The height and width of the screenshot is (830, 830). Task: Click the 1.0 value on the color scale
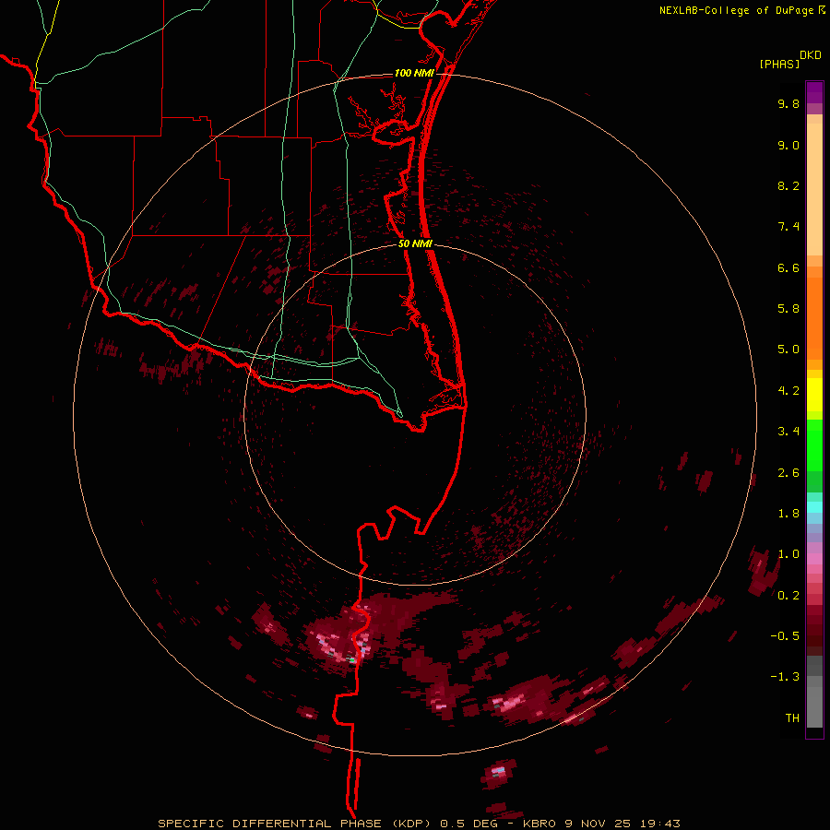tap(788, 554)
